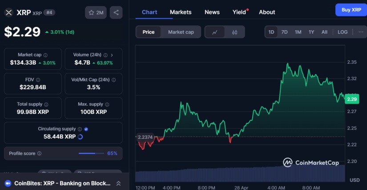Viewport: 367px width, 190px height.
Task: Open the Yield tab
Action: click(239, 12)
